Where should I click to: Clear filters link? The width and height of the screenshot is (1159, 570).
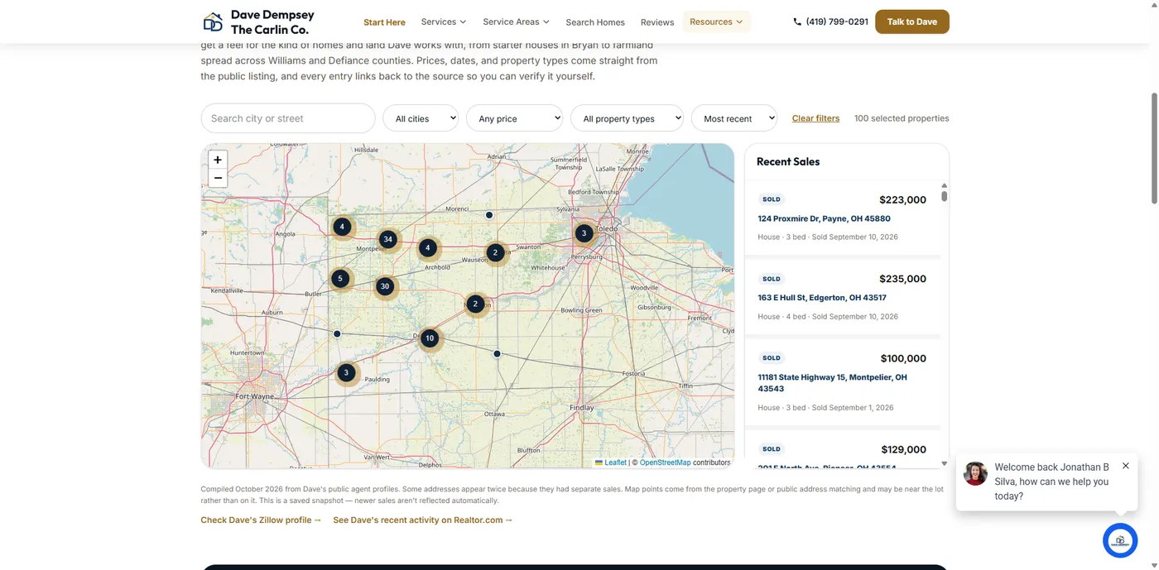[x=815, y=118]
